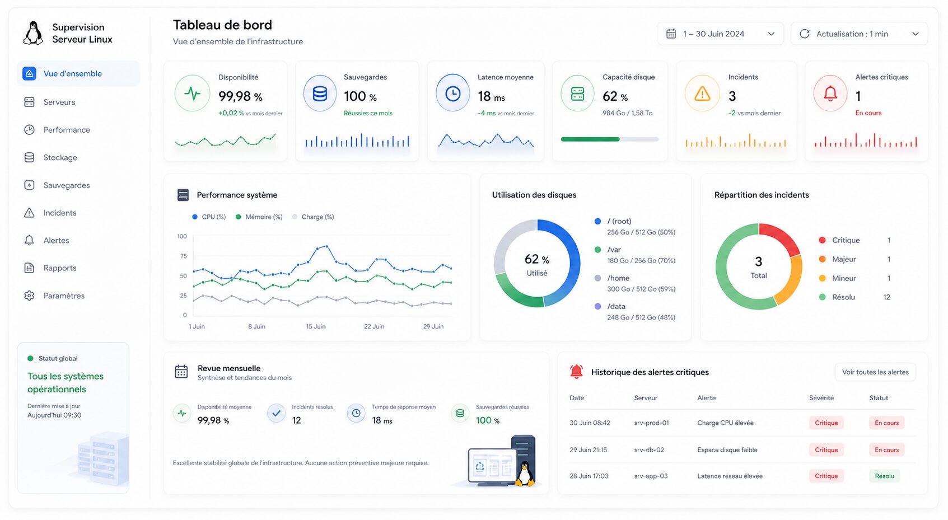The width and height of the screenshot is (948, 520).
Task: Click the Temps de réponse moyen clock icon
Action: 356,414
